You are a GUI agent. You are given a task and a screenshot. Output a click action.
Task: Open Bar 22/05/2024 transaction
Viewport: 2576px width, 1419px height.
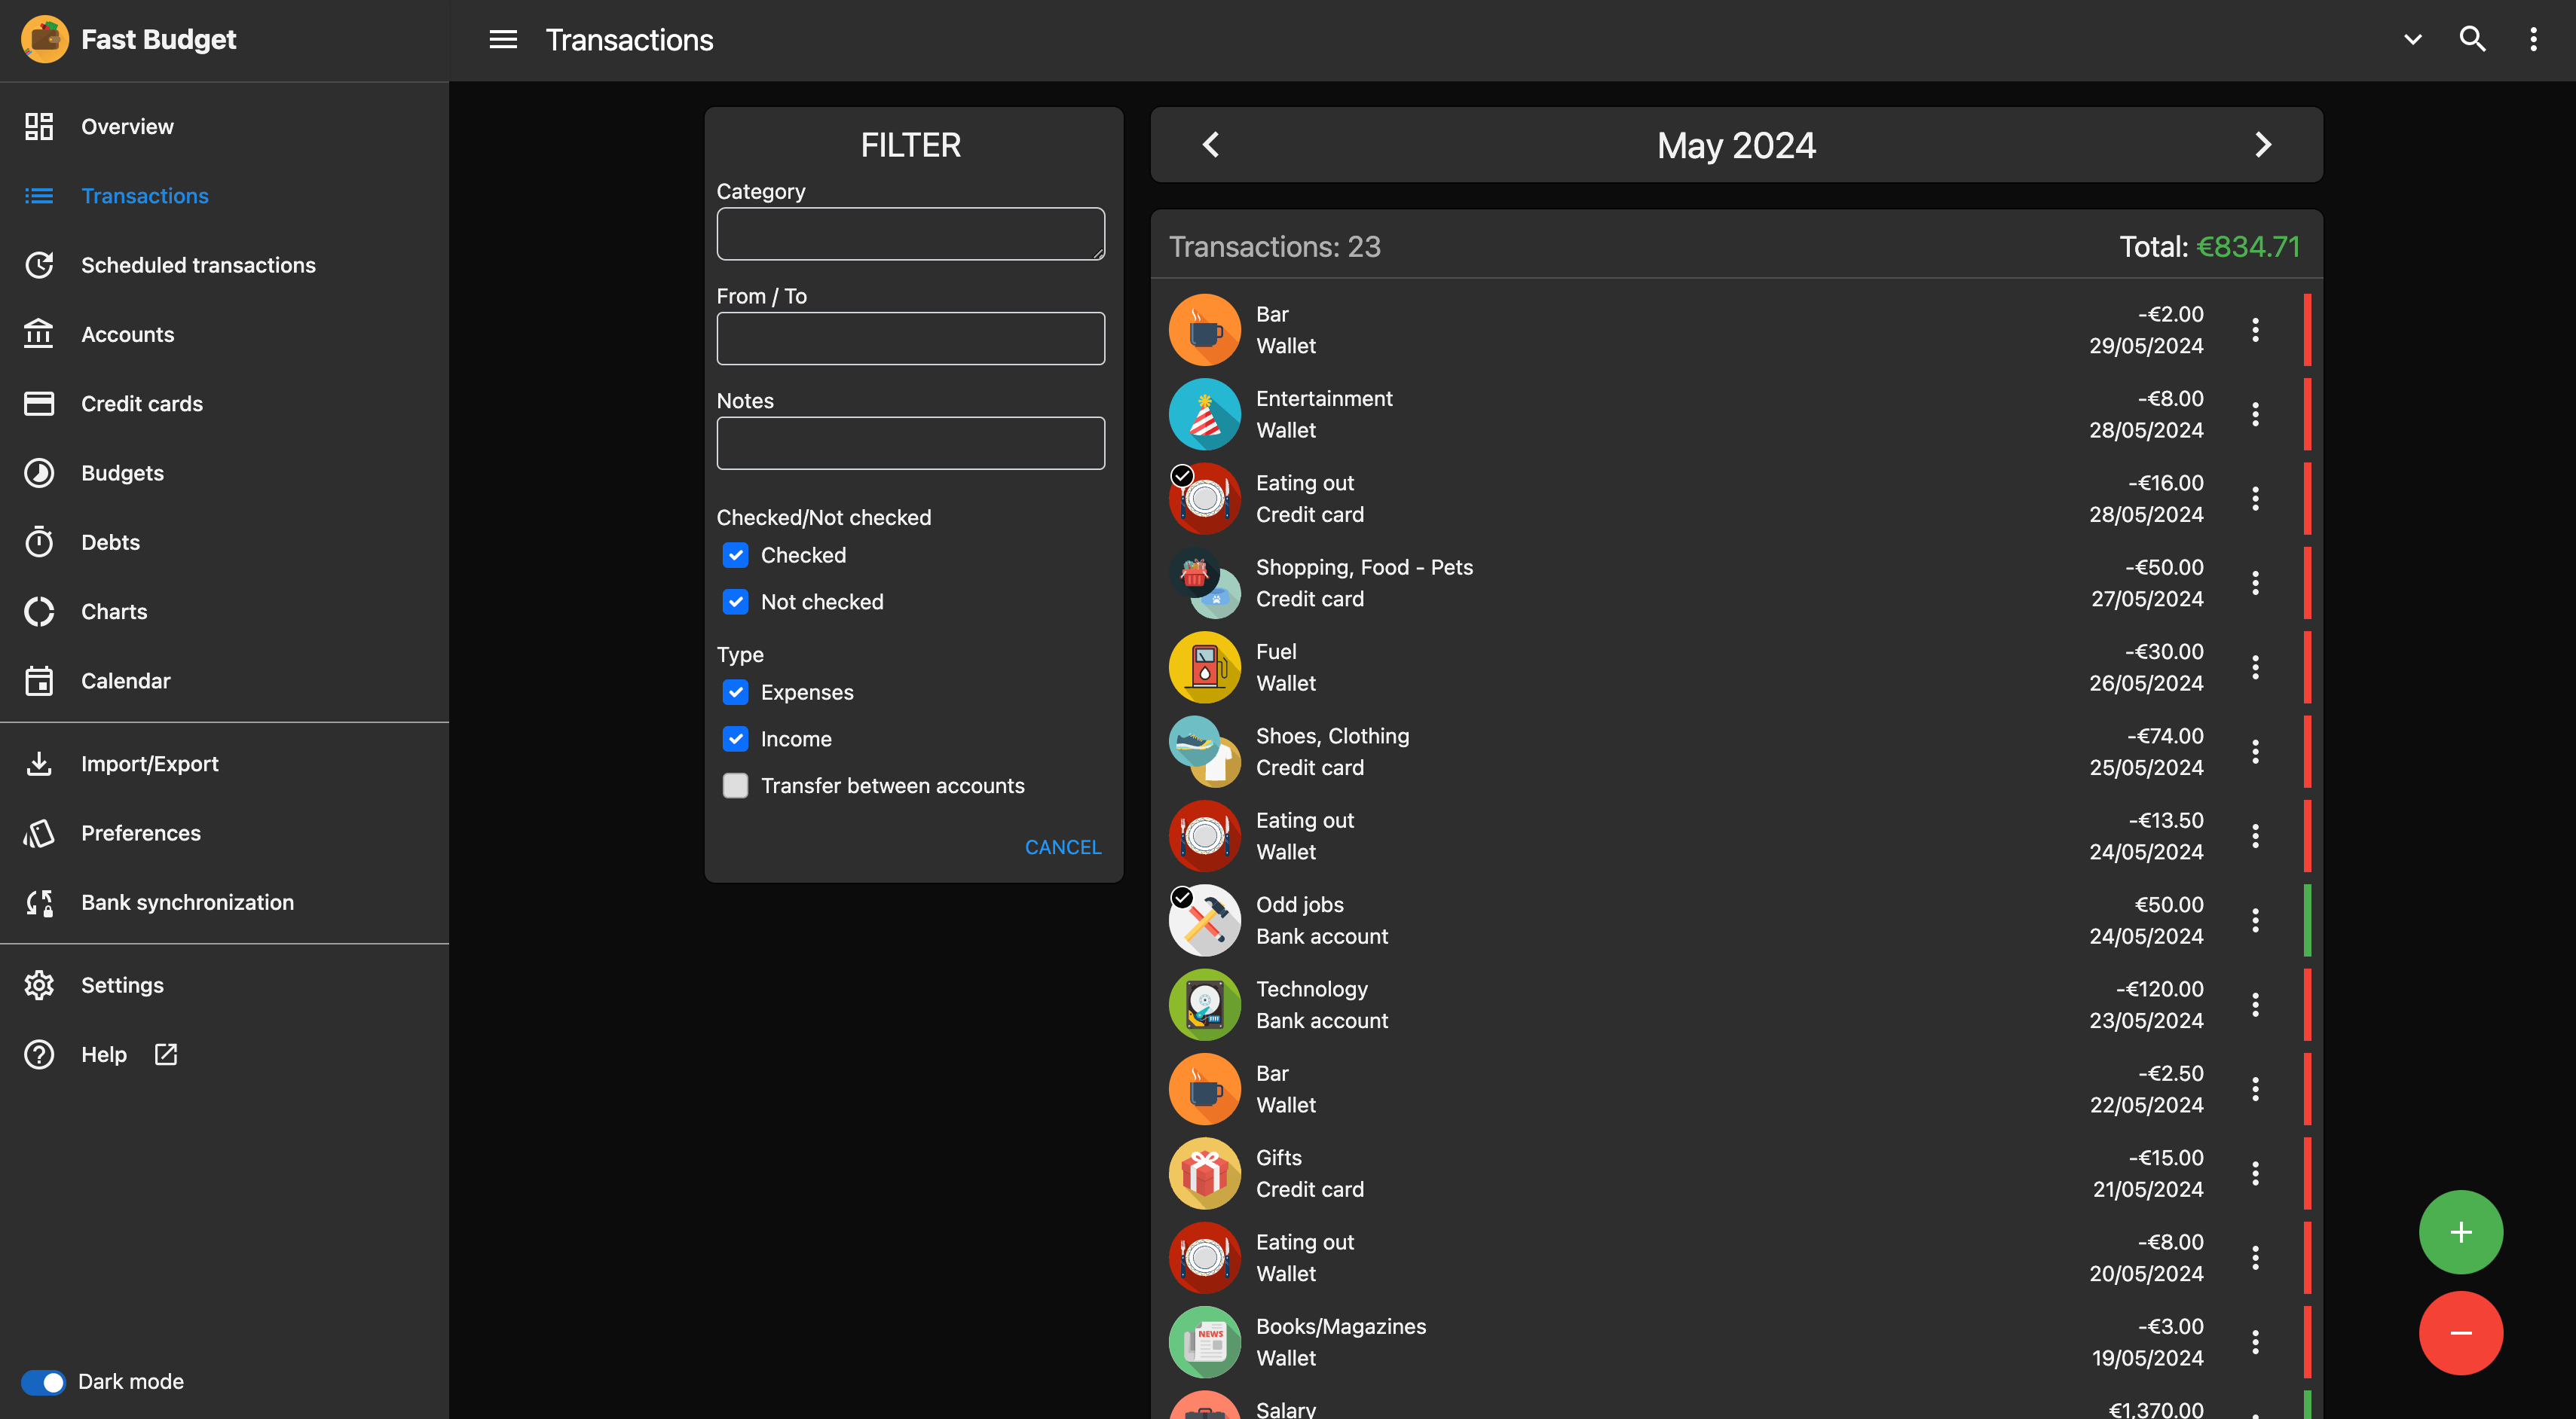pos(1738,1089)
